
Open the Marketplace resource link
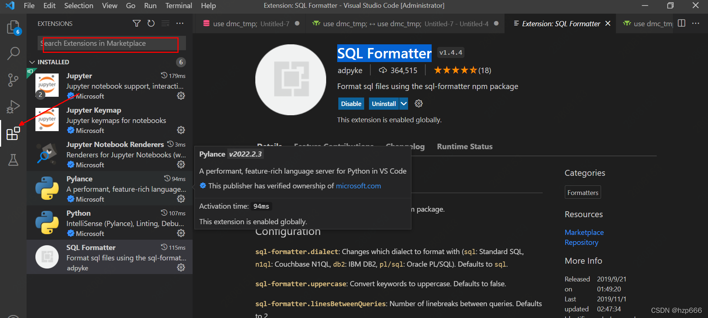[x=584, y=232]
